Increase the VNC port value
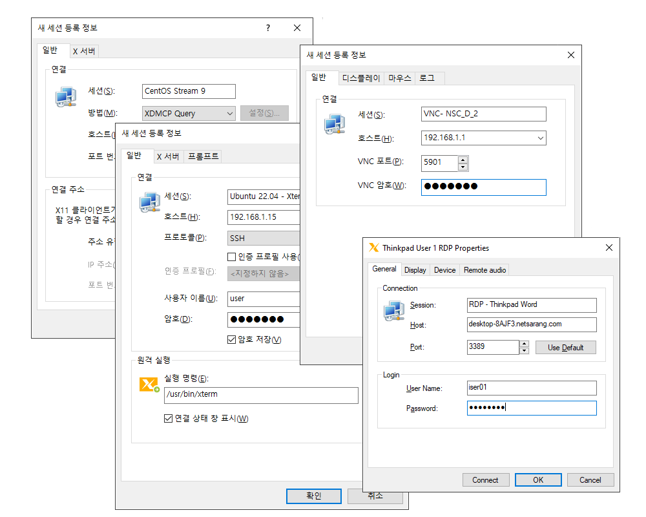646x517 pixels. [463, 160]
